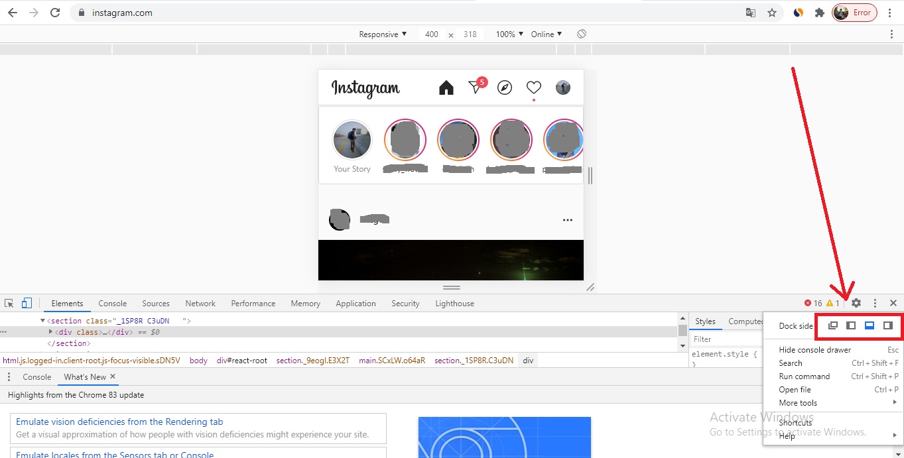Switch to drawer Console tab
Viewport: 904px width, 458px height.
37,376
